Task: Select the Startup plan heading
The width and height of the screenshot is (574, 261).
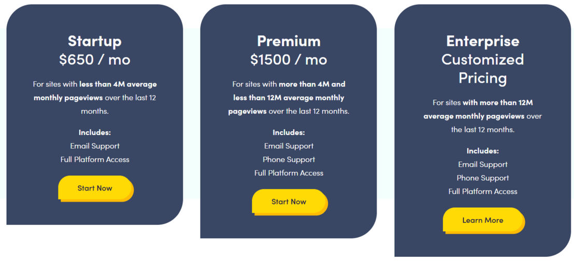Action: tap(94, 41)
